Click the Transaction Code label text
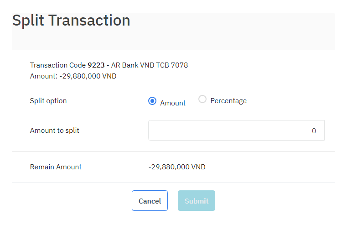 [58, 65]
